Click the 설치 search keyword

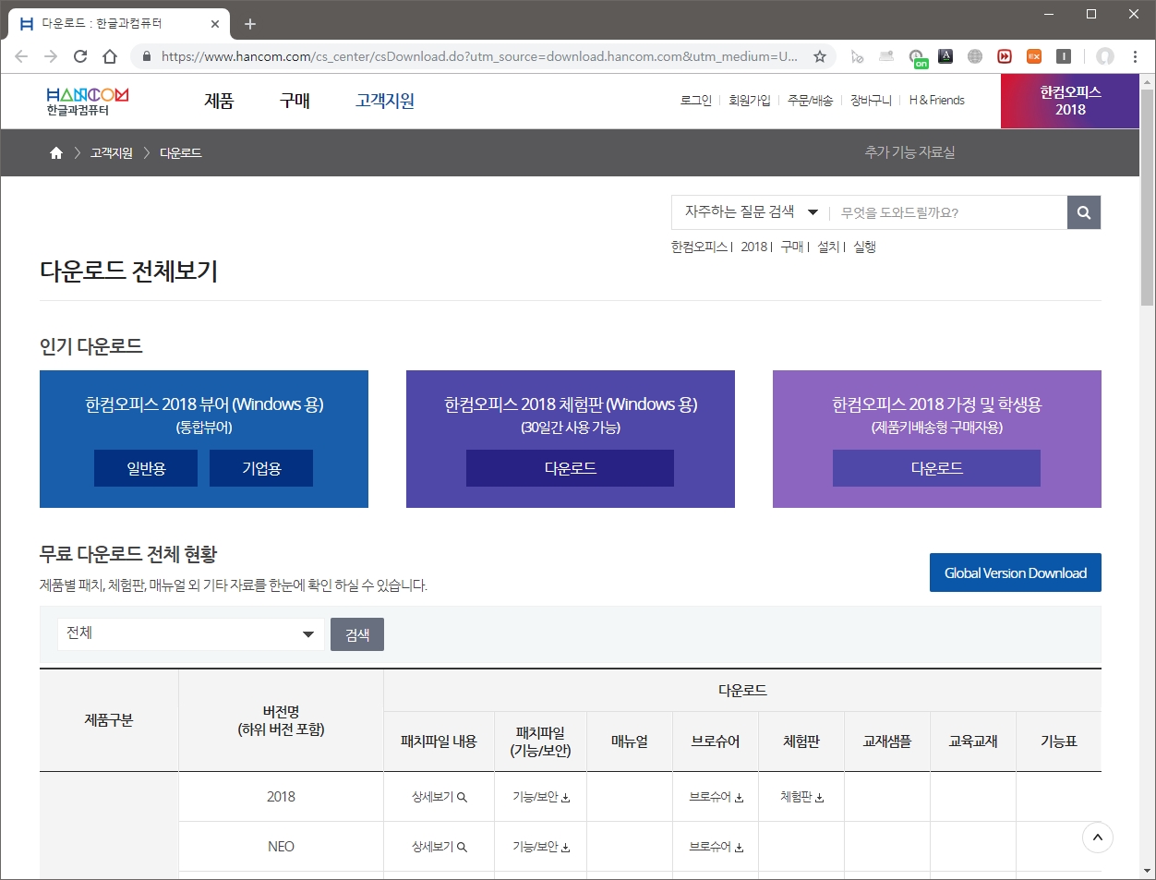coord(828,247)
